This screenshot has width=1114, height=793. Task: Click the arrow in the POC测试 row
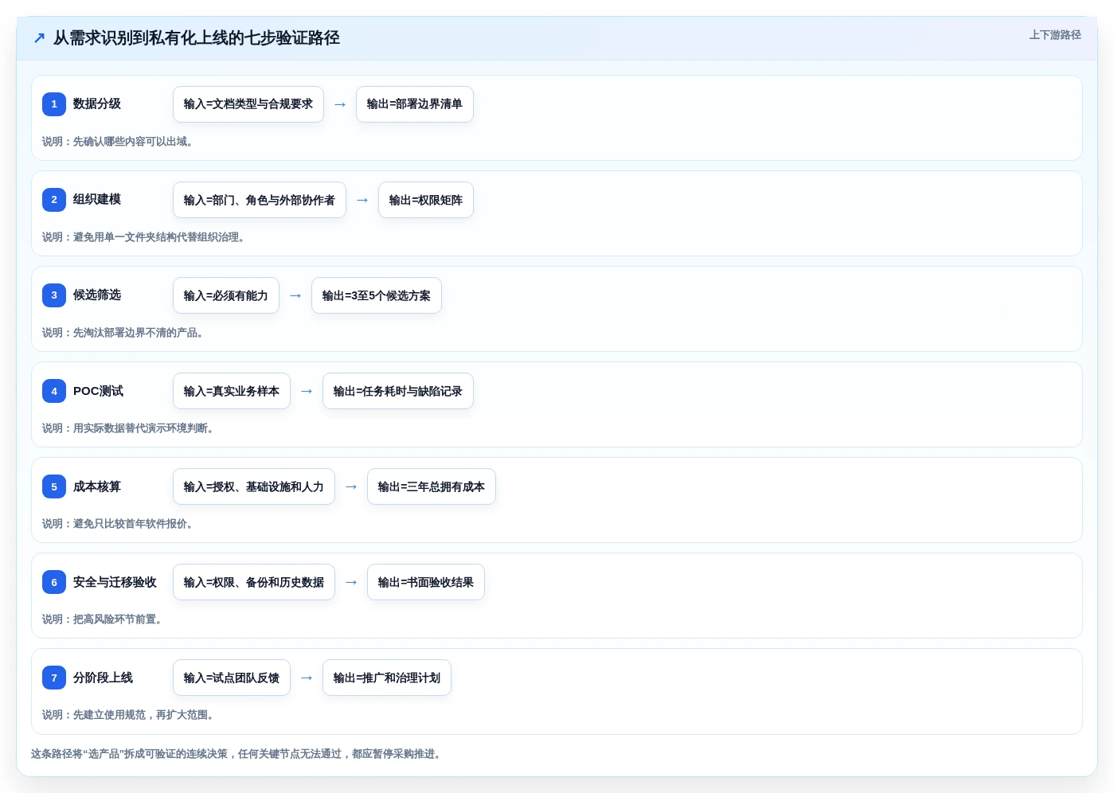tap(307, 391)
